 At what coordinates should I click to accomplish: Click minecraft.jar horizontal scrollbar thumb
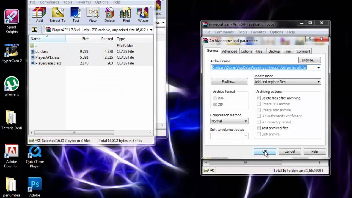(246, 163)
